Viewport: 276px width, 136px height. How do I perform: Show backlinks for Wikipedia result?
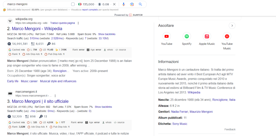point(107,34)
